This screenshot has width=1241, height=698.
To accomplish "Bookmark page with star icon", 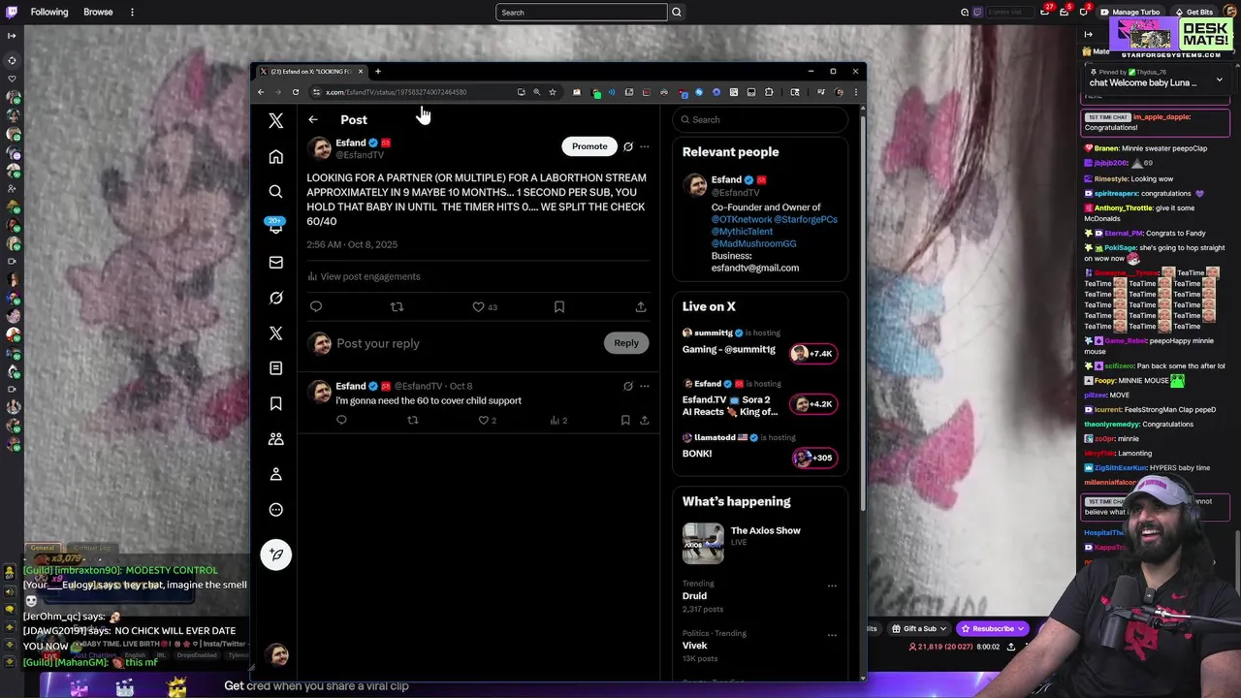I will 553,92.
